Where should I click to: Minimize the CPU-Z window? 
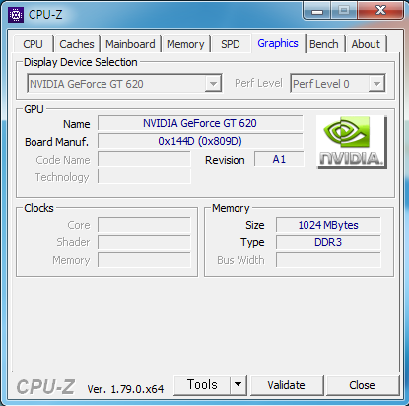click(316, 12)
